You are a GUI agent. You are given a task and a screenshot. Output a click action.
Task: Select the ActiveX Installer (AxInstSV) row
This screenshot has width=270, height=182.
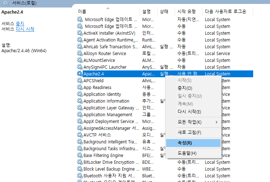tap(165, 33)
